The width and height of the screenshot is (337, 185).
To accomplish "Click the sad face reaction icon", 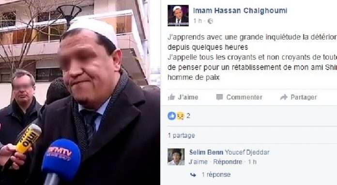I will tap(180, 116).
